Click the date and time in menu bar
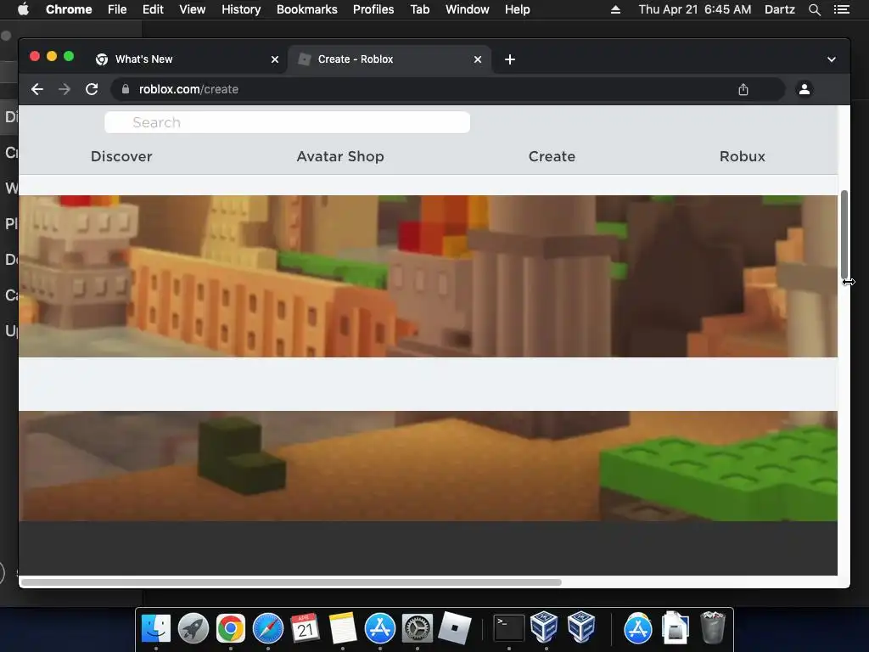This screenshot has height=652, width=869. click(x=695, y=9)
